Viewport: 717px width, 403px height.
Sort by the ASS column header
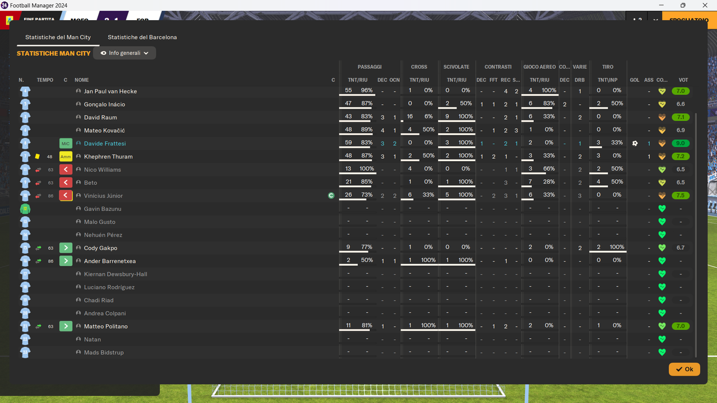(649, 80)
